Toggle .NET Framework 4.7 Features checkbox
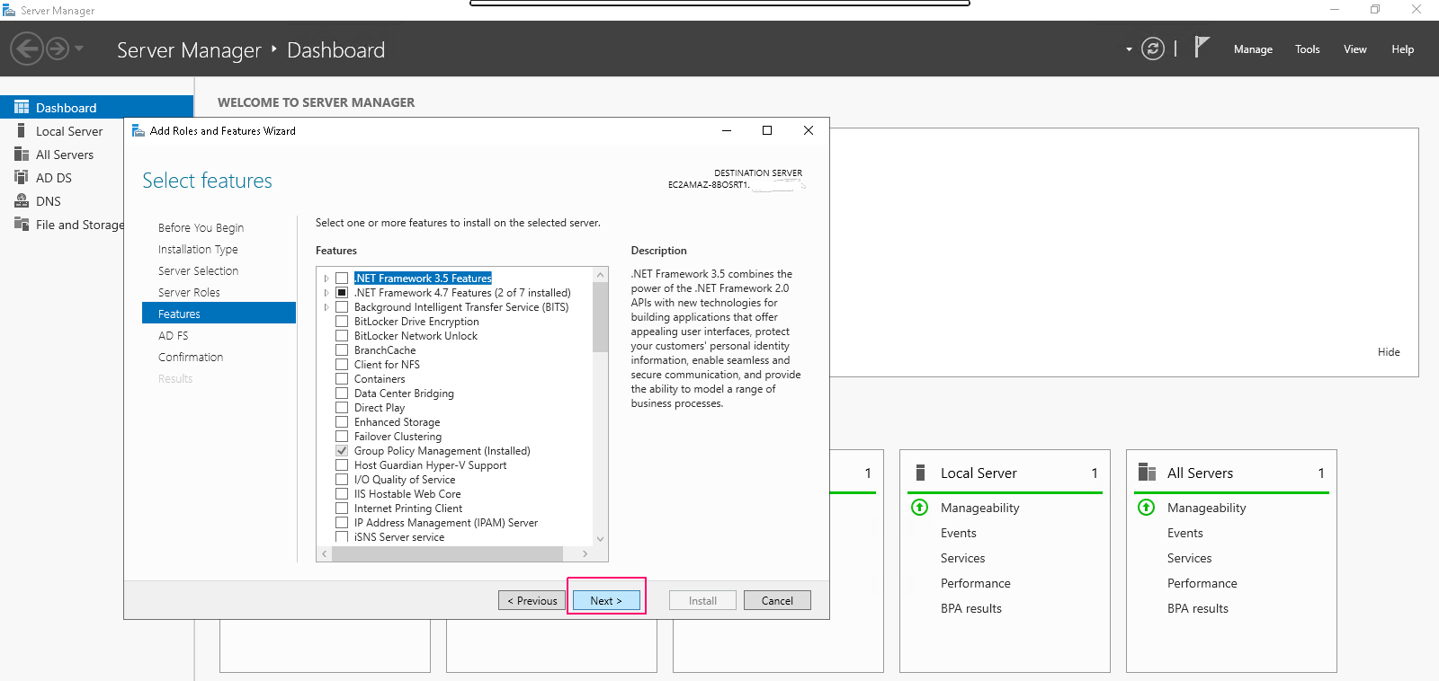 click(342, 293)
